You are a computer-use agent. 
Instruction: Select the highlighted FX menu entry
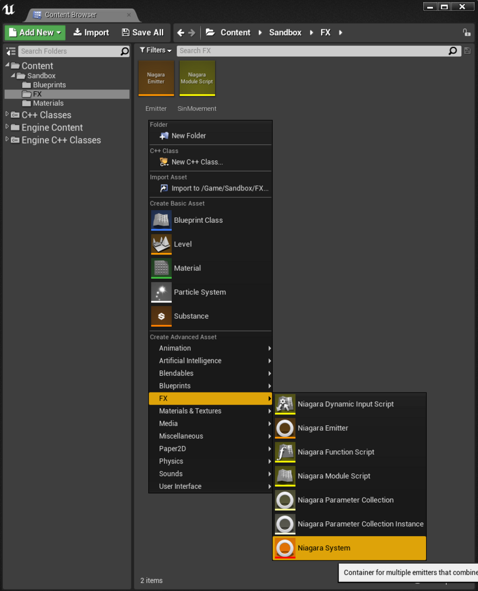click(210, 398)
